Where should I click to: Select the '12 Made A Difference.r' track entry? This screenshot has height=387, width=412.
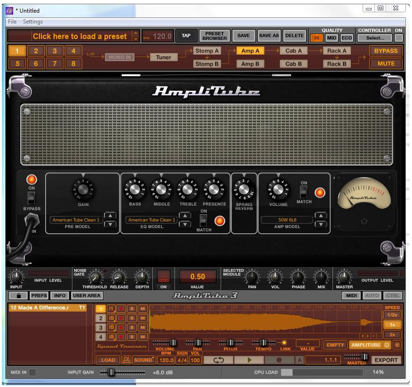pyautogui.click(x=48, y=308)
